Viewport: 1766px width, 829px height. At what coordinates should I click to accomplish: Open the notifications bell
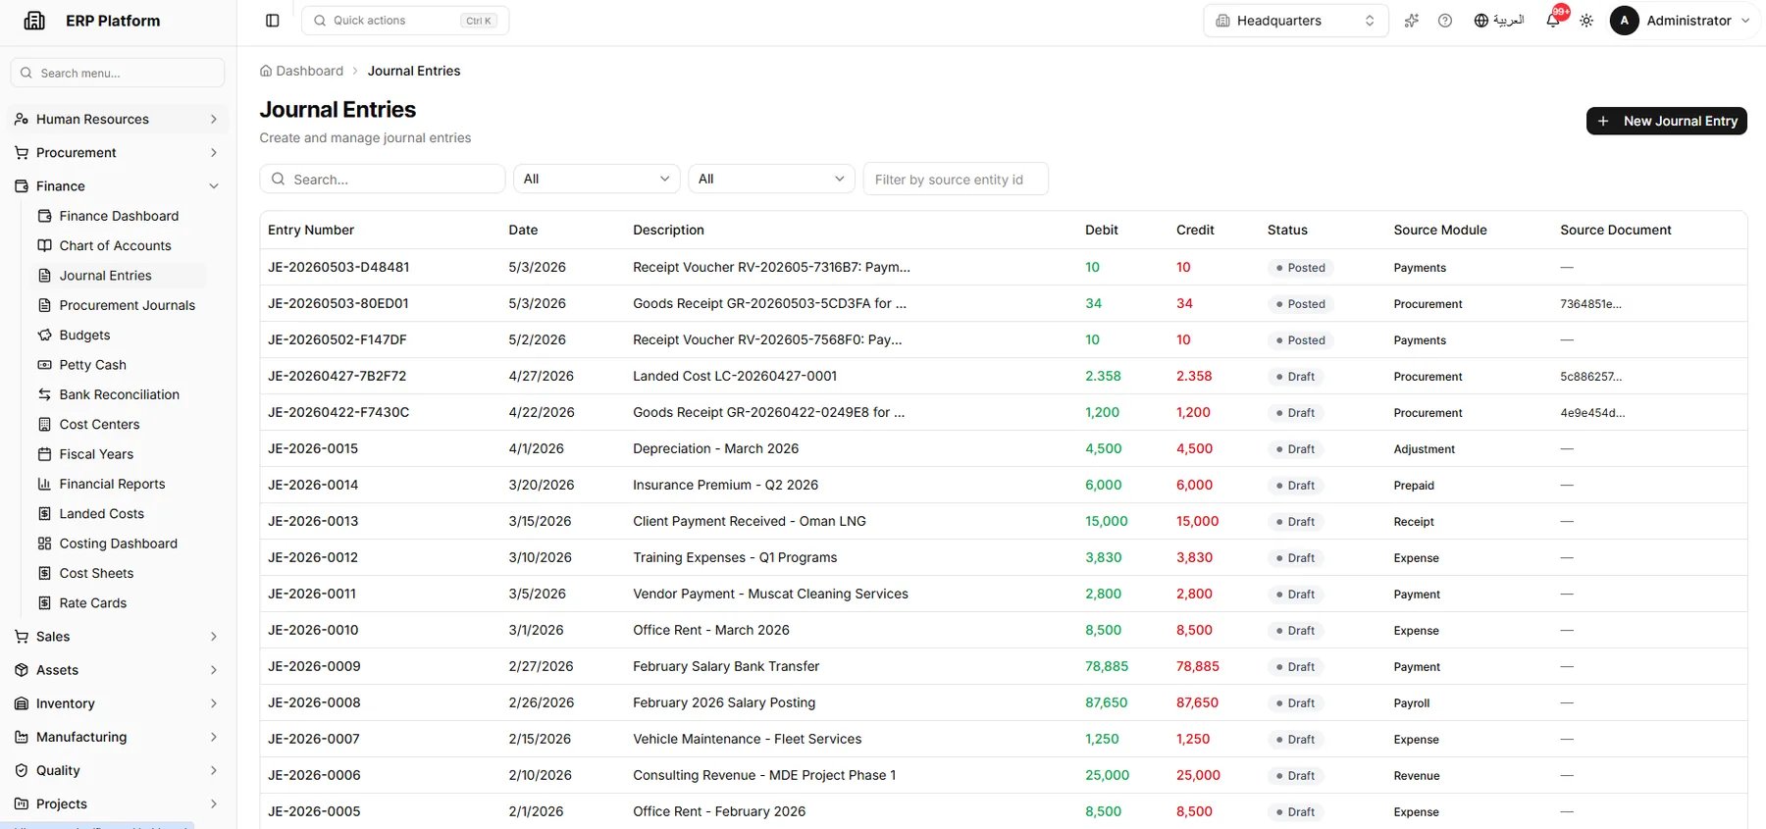[x=1553, y=21]
